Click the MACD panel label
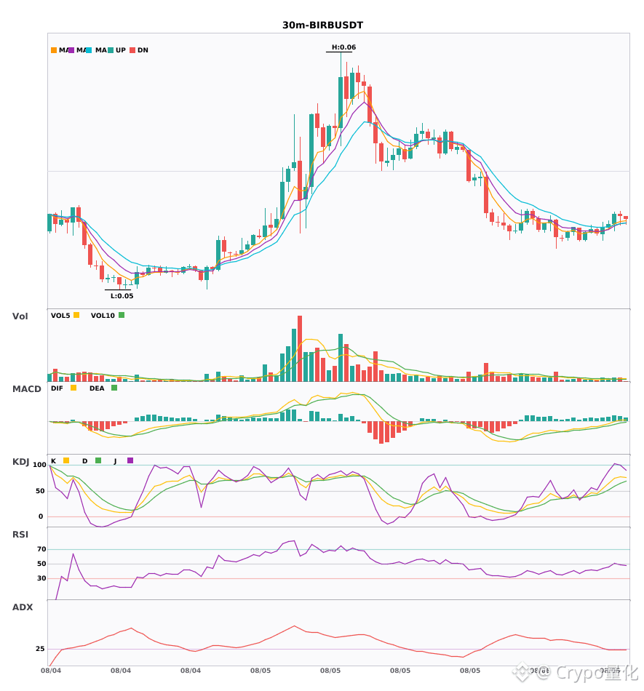The height and width of the screenshot is (691, 644). (26, 389)
